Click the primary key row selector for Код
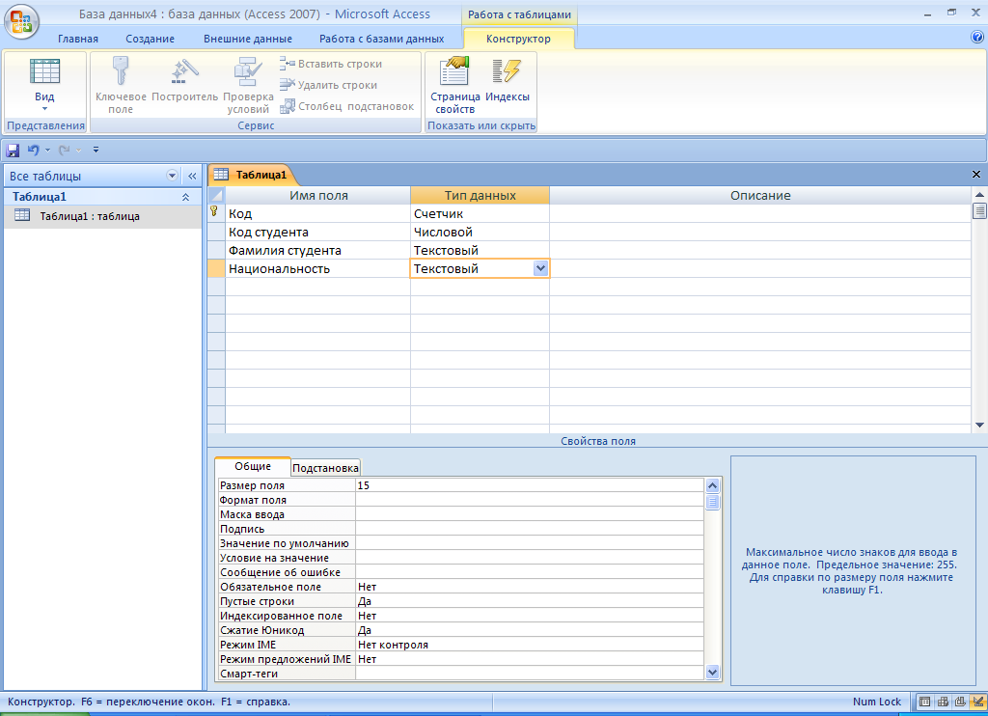This screenshot has height=716, width=988. pos(216,213)
